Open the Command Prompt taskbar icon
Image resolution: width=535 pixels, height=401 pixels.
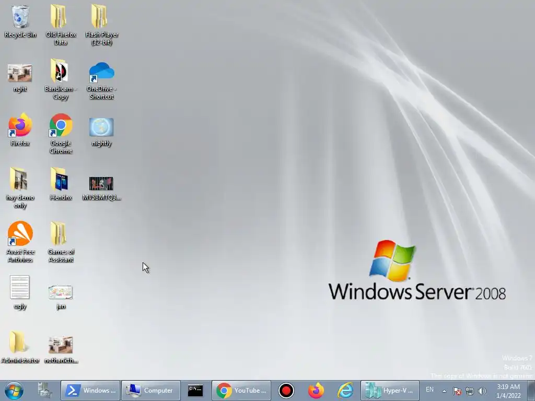click(x=195, y=391)
